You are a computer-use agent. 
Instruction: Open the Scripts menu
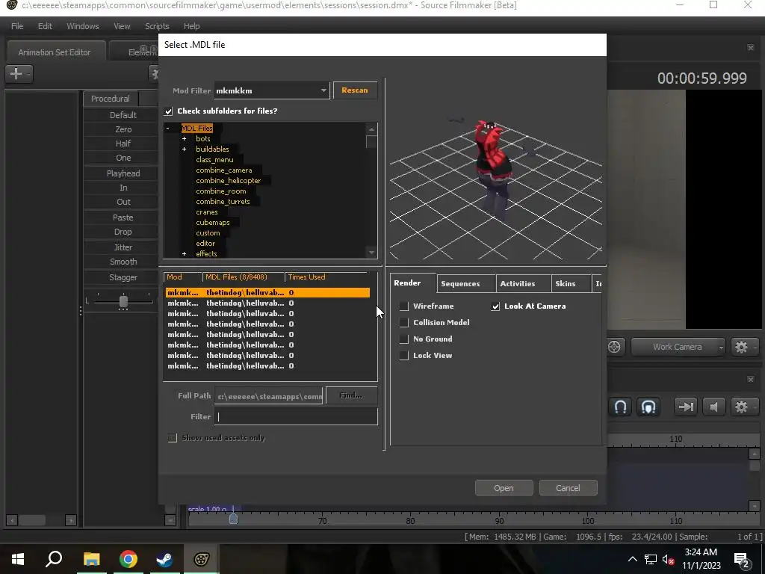click(x=157, y=26)
